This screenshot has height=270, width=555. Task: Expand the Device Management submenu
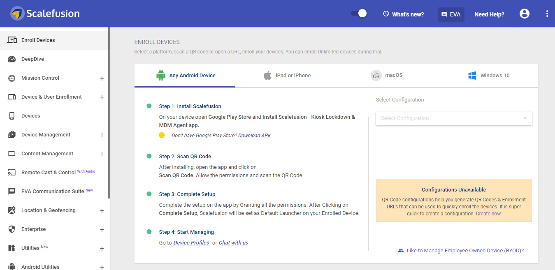point(102,135)
